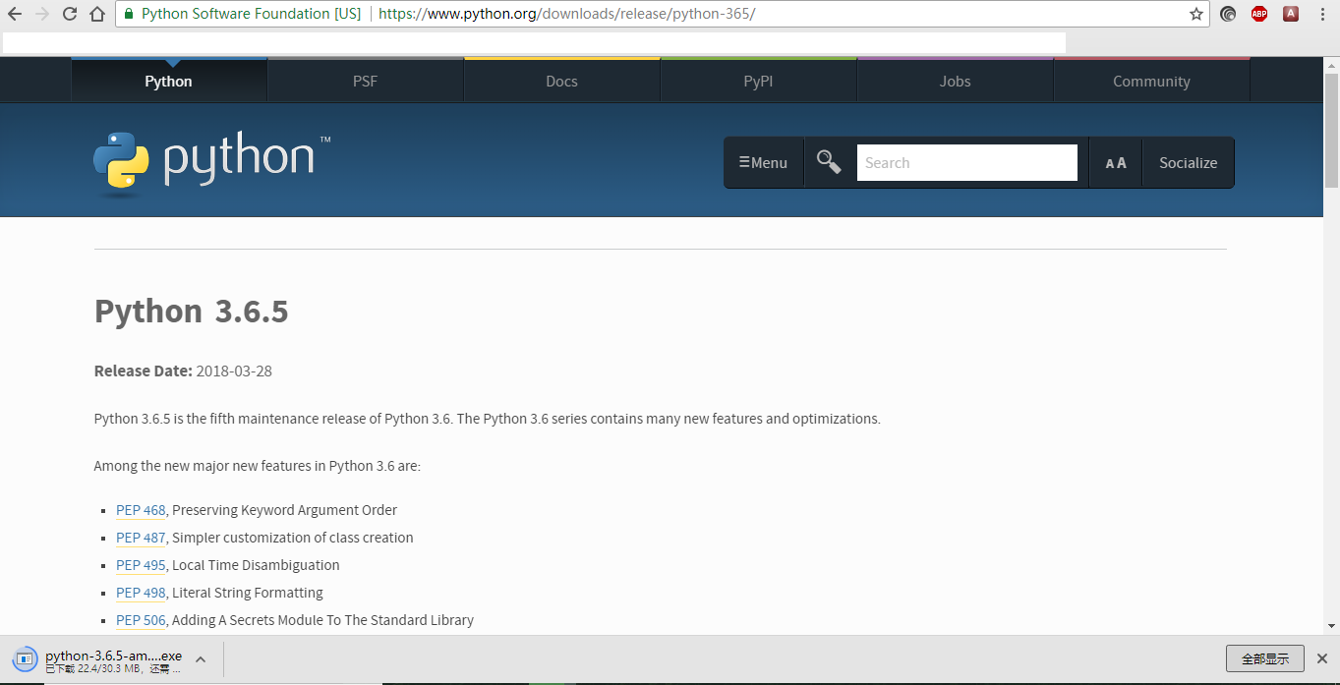
Task: Close the download bar with X
Action: tap(1322, 658)
